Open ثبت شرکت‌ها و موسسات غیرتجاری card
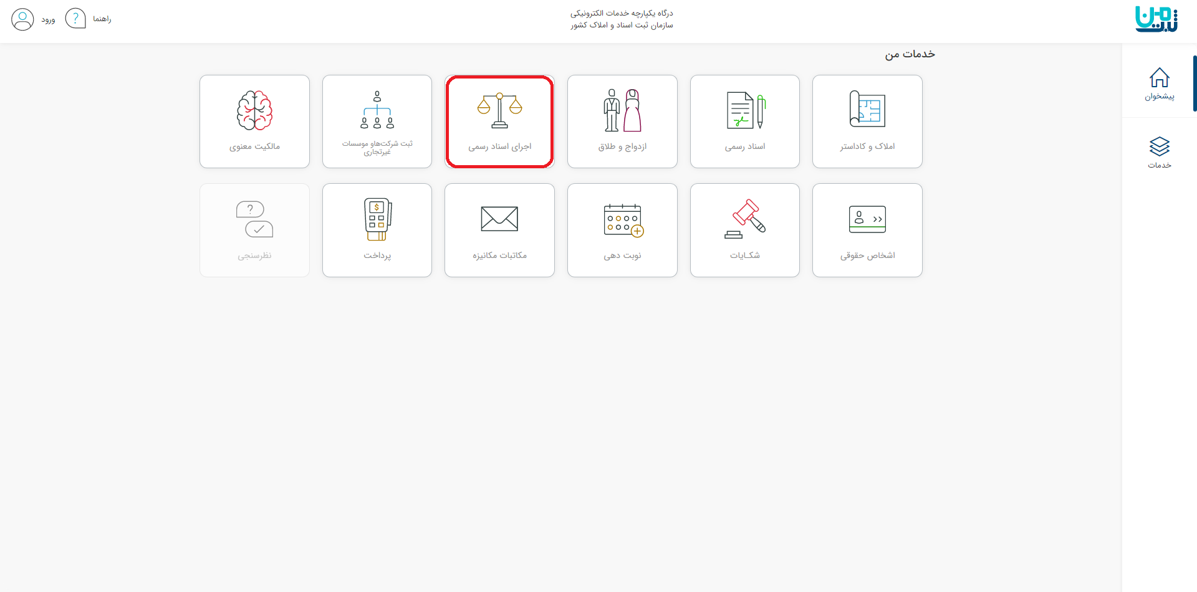The image size is (1197, 592). click(377, 122)
